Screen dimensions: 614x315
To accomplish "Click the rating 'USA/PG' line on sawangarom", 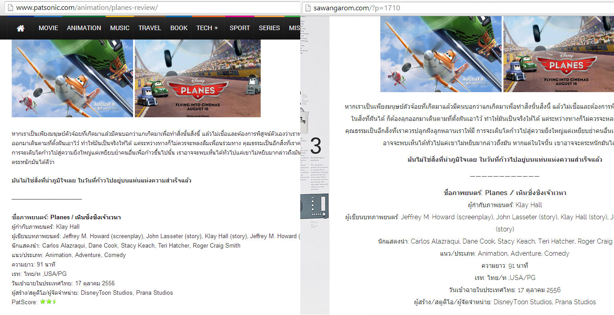I will 505,278.
